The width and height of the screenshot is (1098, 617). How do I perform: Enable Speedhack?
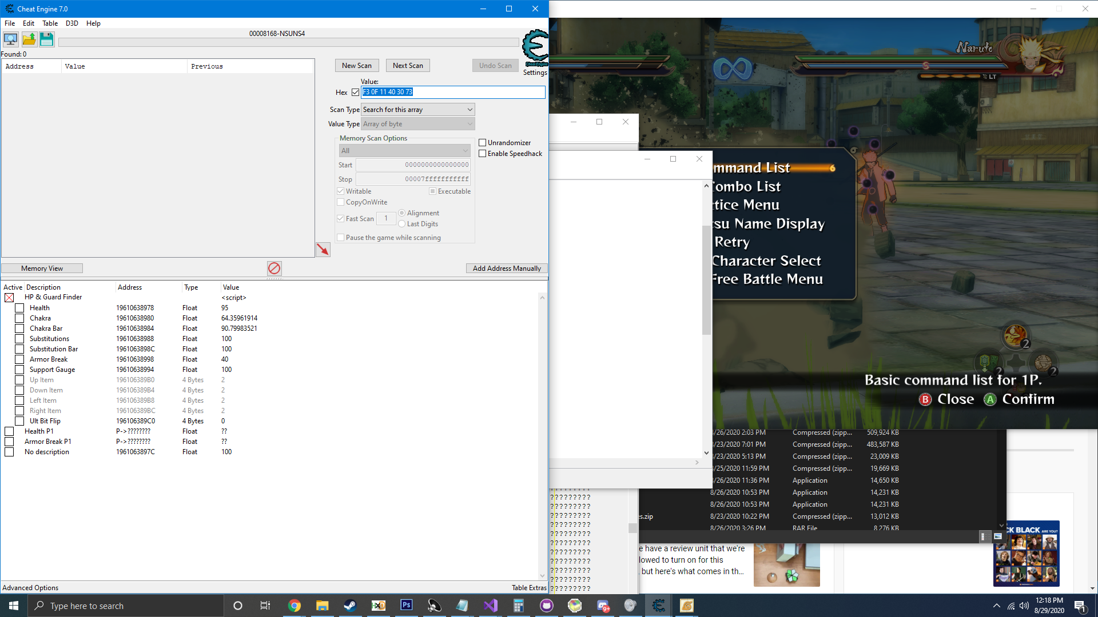click(483, 153)
